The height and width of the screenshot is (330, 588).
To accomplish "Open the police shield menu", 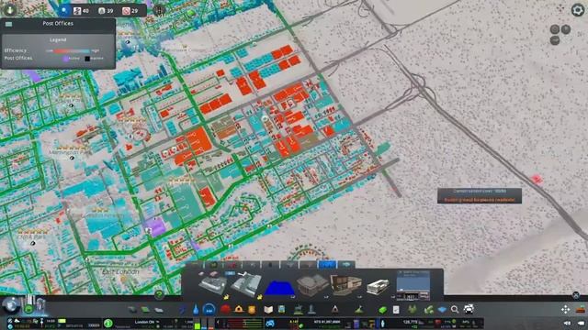I will [x=252, y=310].
